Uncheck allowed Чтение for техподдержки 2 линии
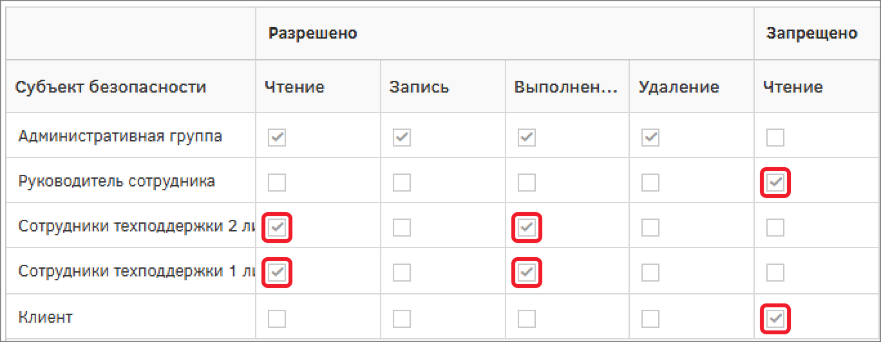881x342 pixels. pyautogui.click(x=277, y=228)
